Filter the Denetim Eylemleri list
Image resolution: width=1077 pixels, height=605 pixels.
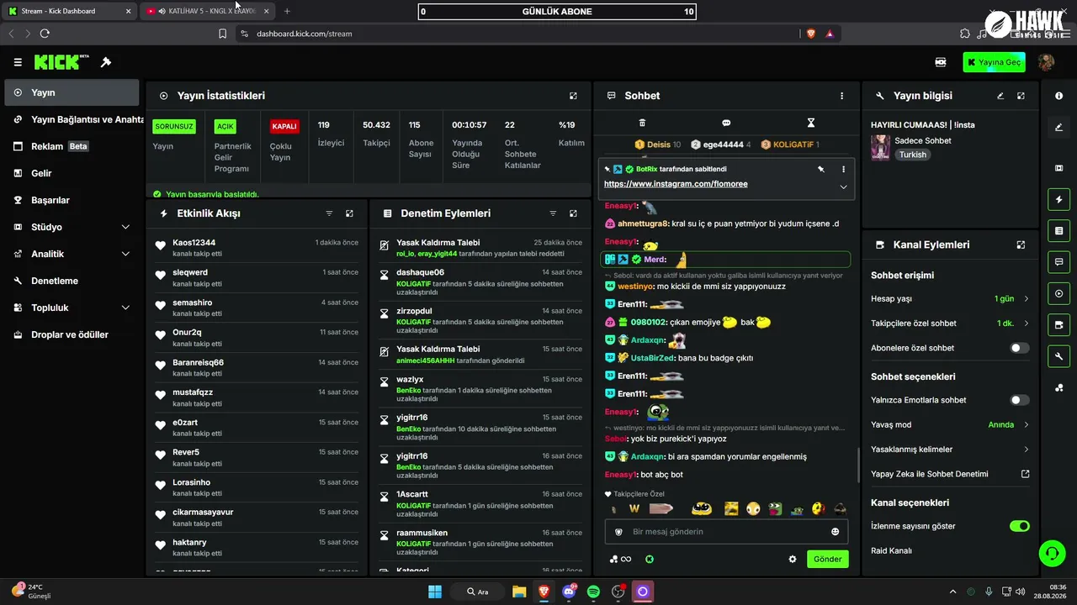point(553,213)
